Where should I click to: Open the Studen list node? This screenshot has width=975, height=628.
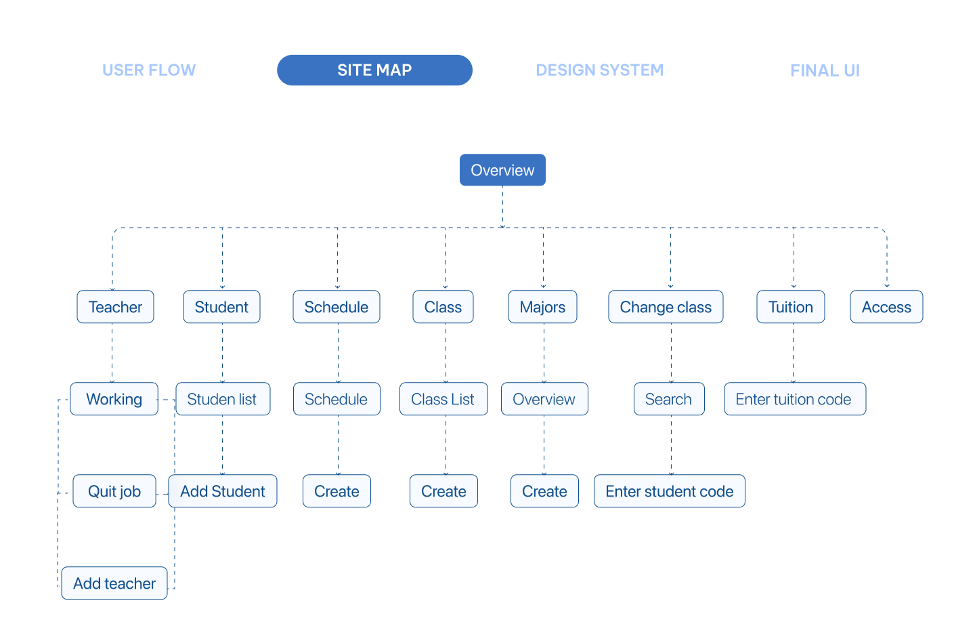click(x=223, y=399)
